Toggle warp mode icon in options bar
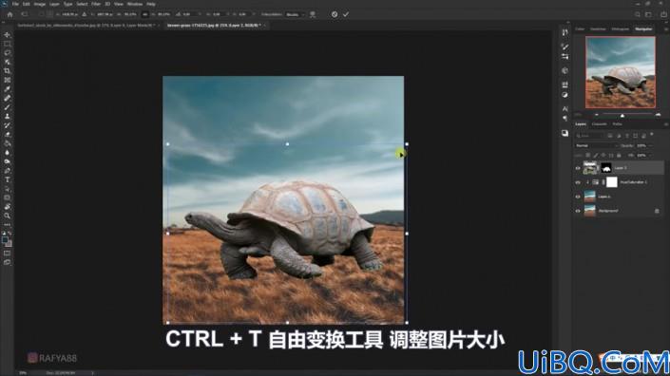The image size is (670, 376). click(x=313, y=14)
